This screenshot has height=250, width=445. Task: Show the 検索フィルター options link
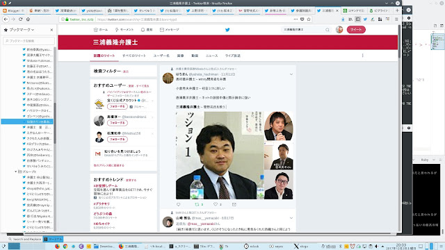pos(126,72)
